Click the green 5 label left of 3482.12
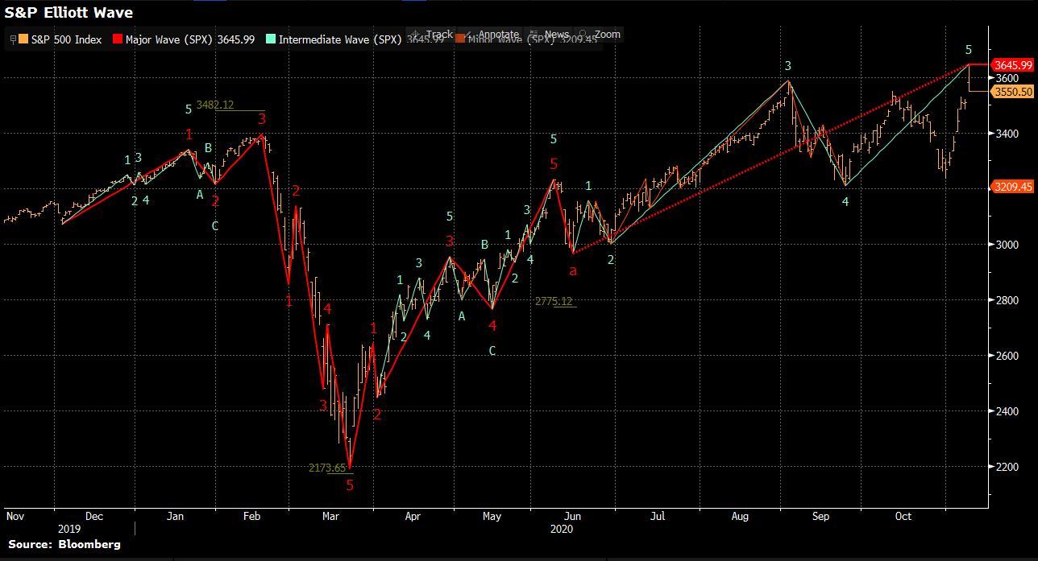This screenshot has width=1038, height=561. click(x=189, y=109)
